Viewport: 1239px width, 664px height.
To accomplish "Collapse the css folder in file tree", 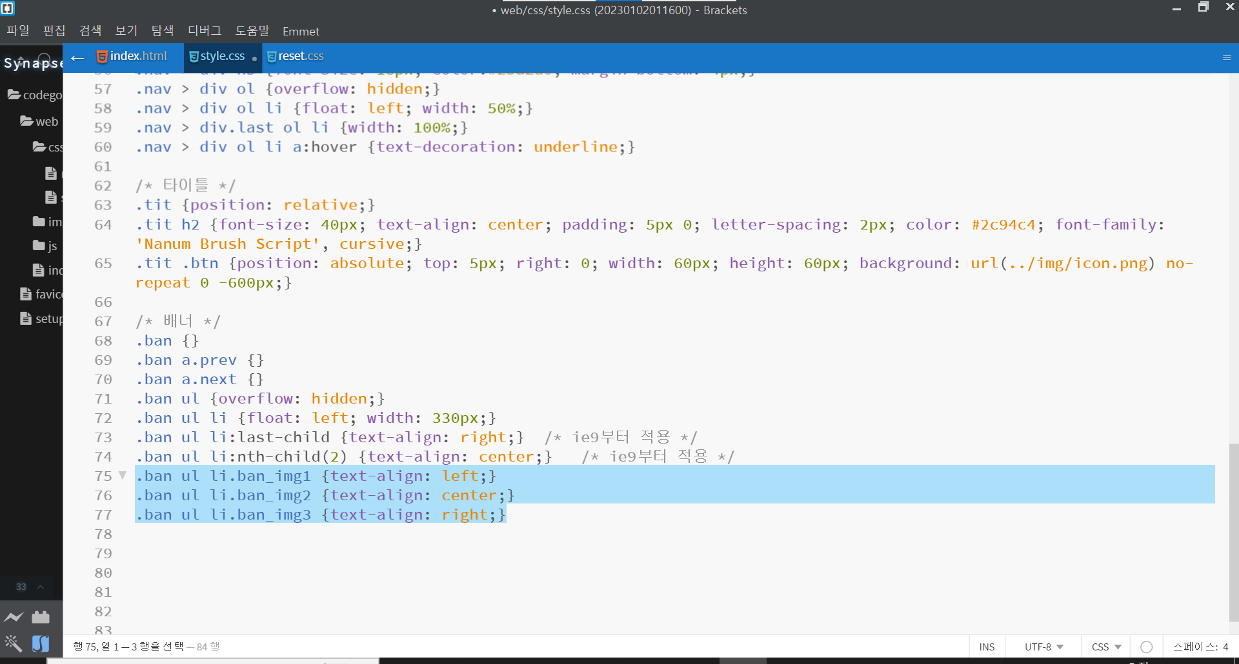I will (48, 147).
